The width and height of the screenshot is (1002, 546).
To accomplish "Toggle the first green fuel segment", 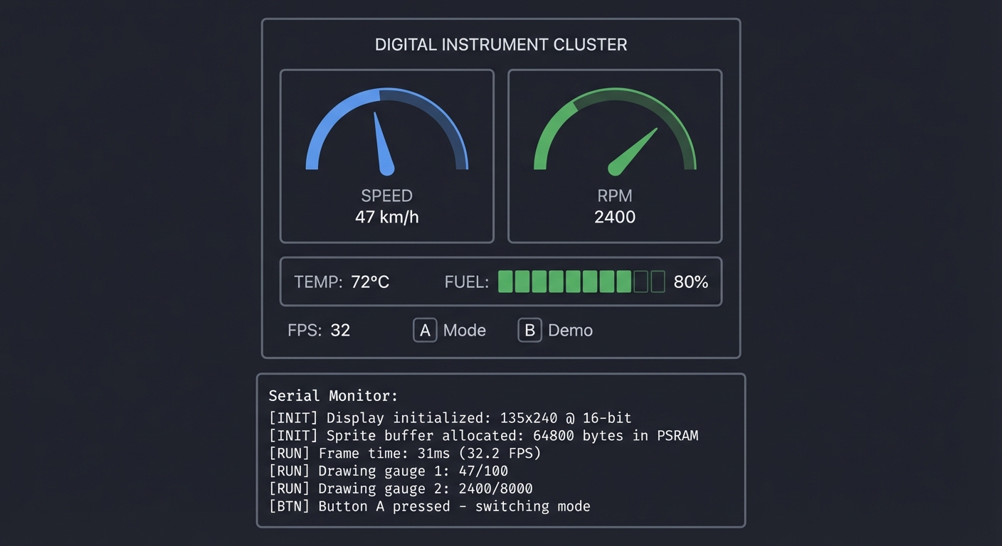I will (x=505, y=282).
